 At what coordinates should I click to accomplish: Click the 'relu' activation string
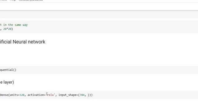click(x=50, y=95)
